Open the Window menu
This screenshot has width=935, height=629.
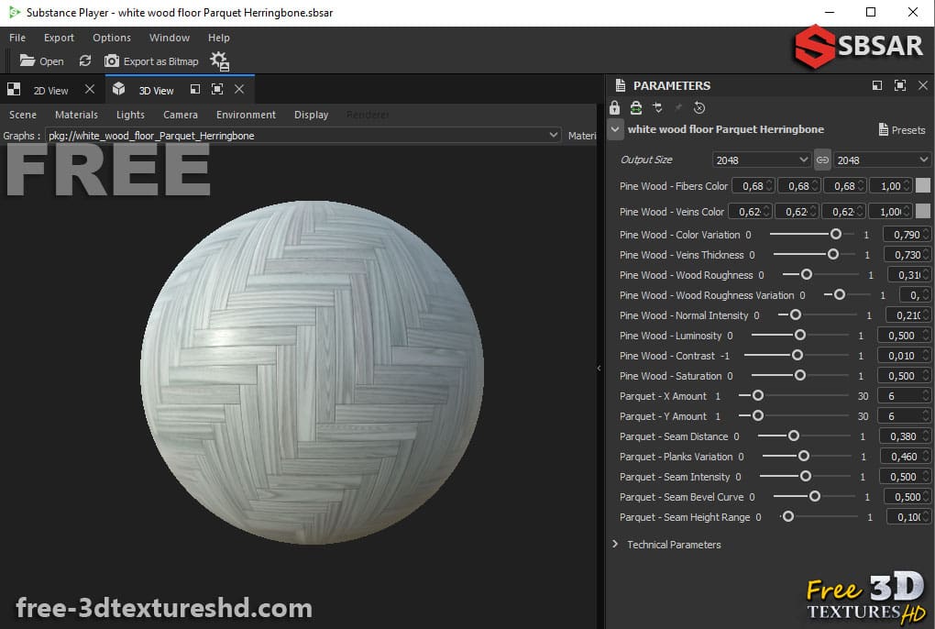170,38
